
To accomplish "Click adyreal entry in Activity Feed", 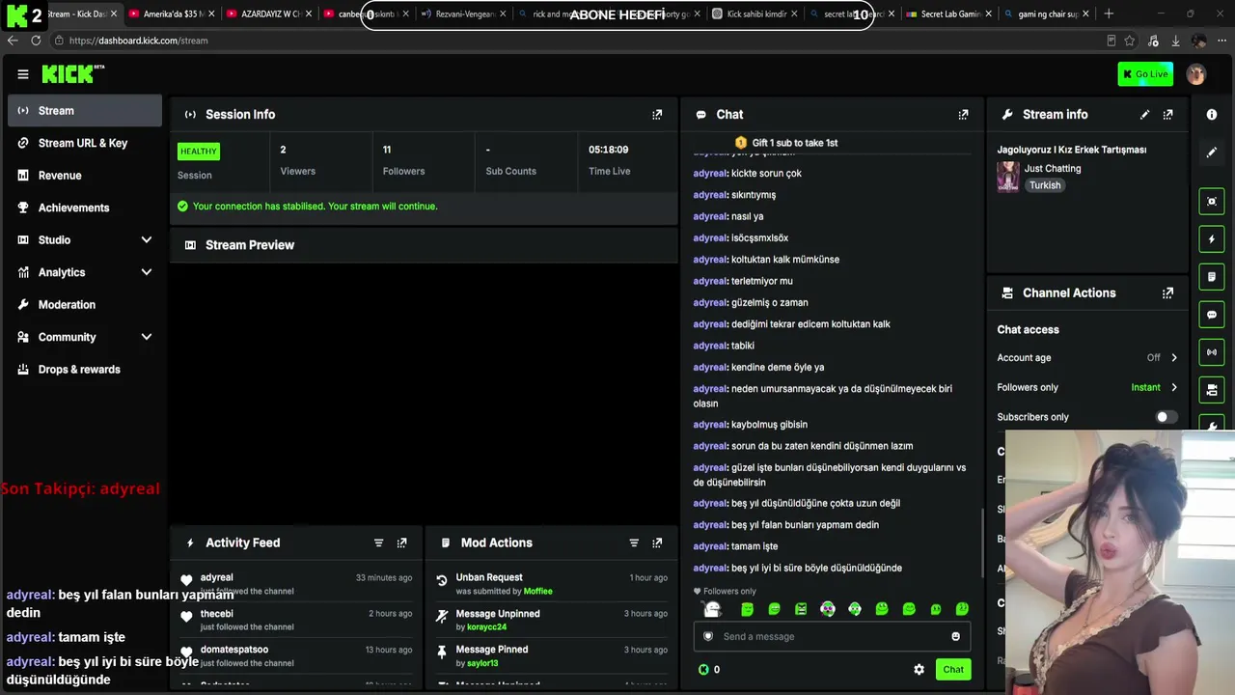I will (297, 584).
